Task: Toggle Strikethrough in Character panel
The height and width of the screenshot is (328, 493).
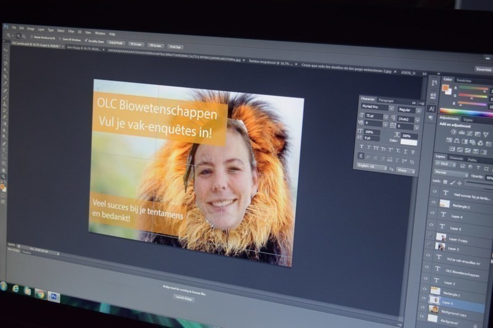Action: (413, 152)
